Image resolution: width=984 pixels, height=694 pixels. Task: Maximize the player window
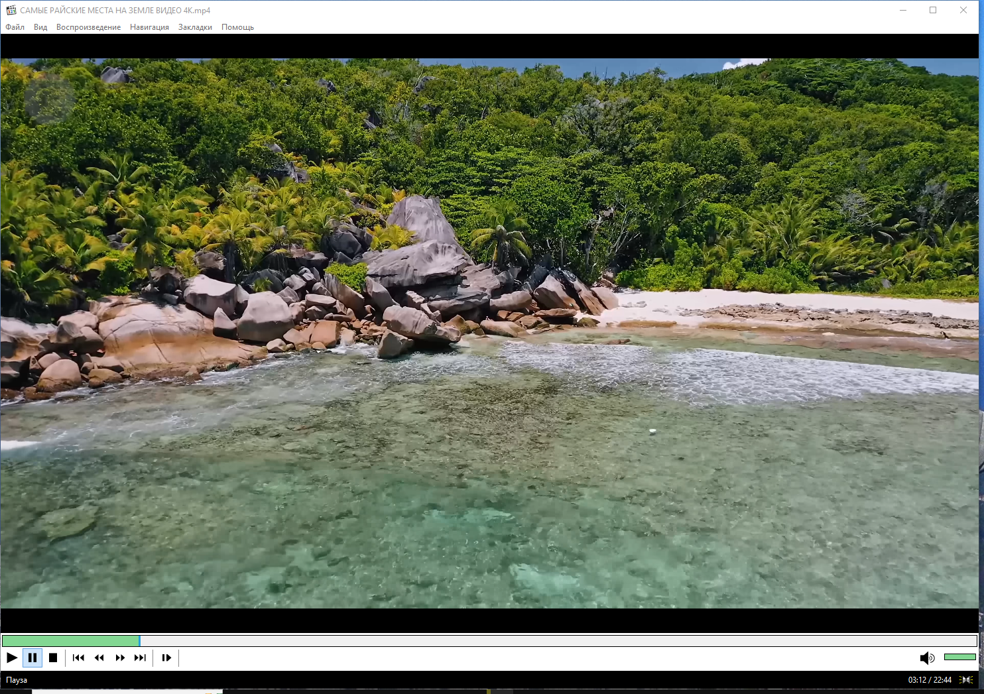coord(933,10)
